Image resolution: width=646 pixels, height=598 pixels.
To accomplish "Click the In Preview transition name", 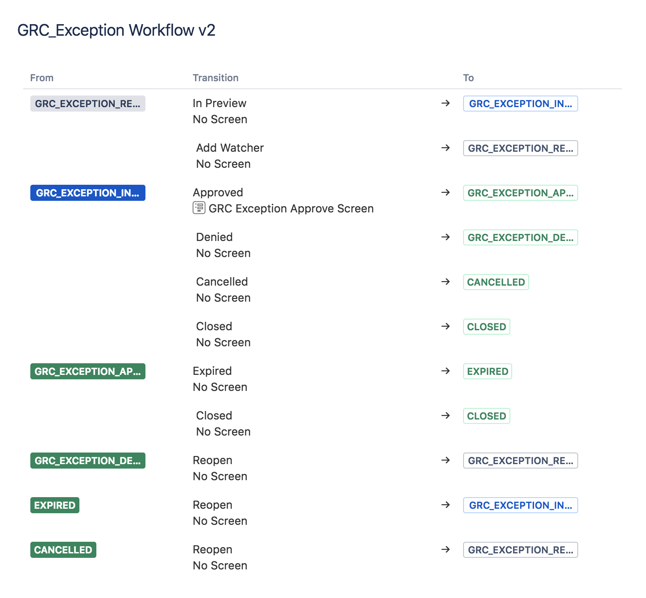I will [219, 103].
